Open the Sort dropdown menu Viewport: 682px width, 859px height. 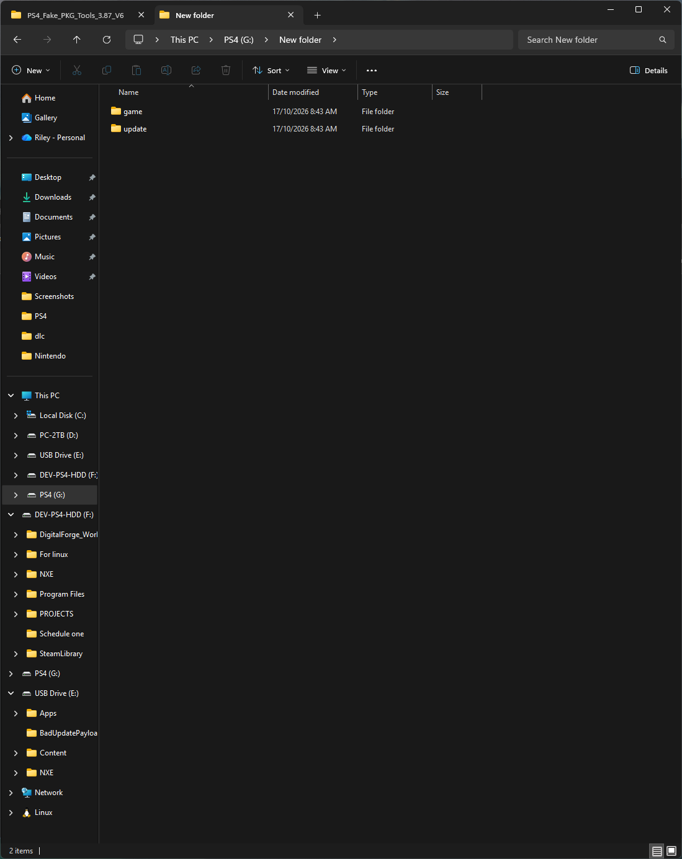click(271, 71)
